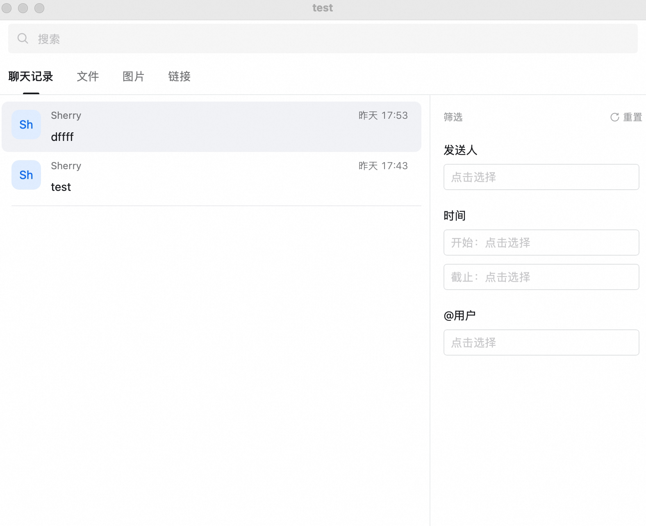Click the search magnifier icon
Viewport: 646px width, 526px height.
[x=23, y=39]
